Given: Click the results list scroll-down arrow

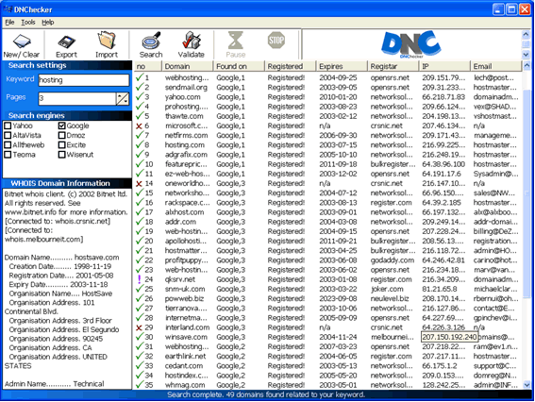Looking at the screenshot, I should (527, 385).
